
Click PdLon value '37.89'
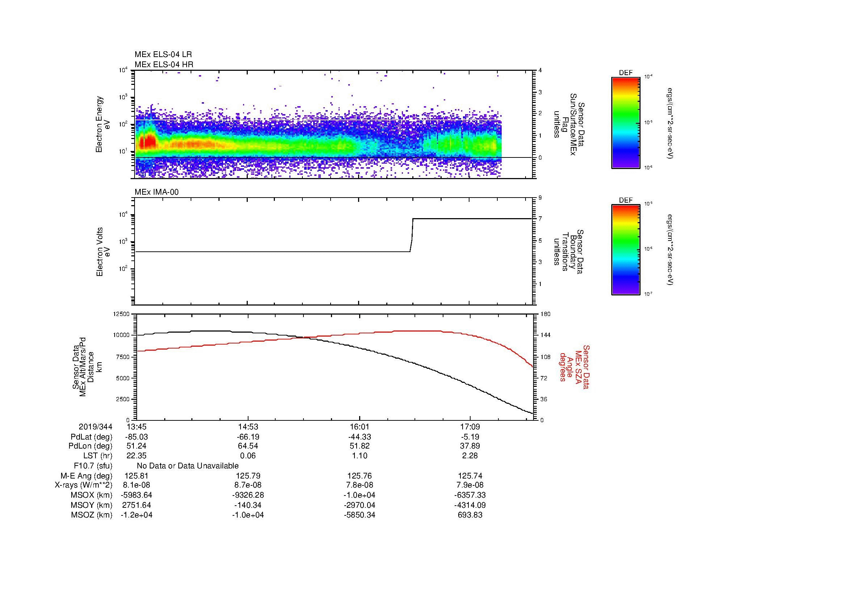(x=470, y=446)
